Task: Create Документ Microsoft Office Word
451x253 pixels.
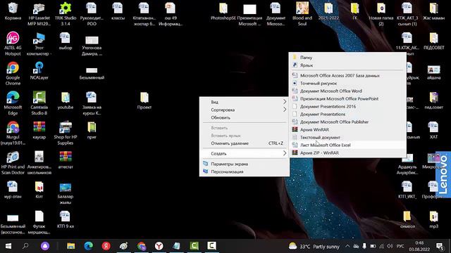Action: [347, 91]
